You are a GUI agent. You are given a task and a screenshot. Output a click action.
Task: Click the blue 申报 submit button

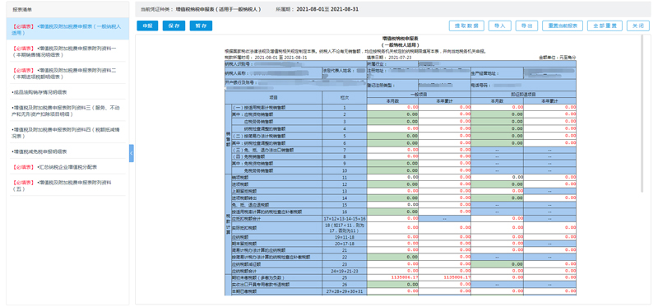point(147,26)
